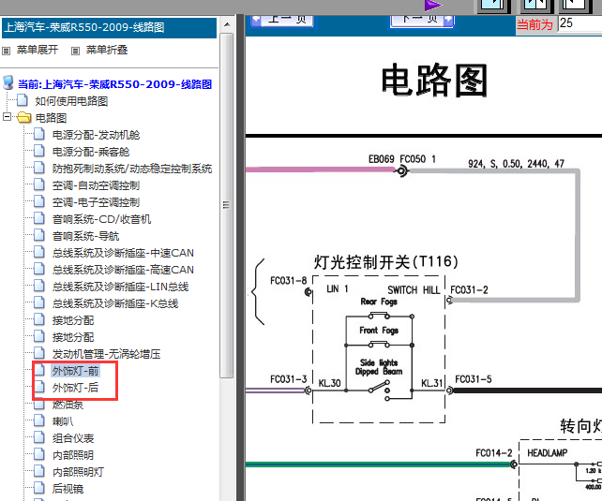Open the 当前:上海汽车-荣威R550-2009-线路图 link
Image resolution: width=602 pixels, height=501 pixels.
(x=114, y=84)
